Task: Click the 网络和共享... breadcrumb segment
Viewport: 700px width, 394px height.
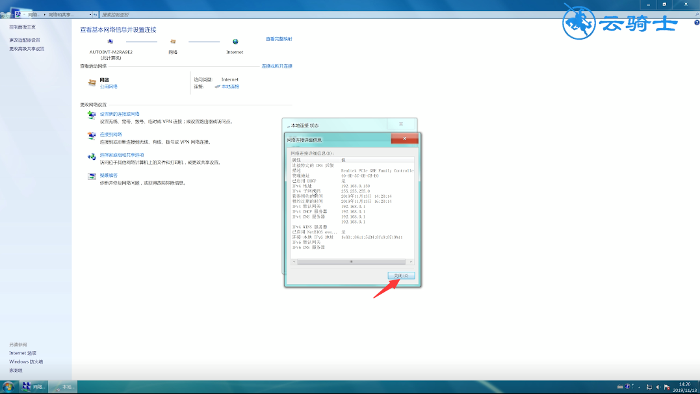Action: (61, 15)
